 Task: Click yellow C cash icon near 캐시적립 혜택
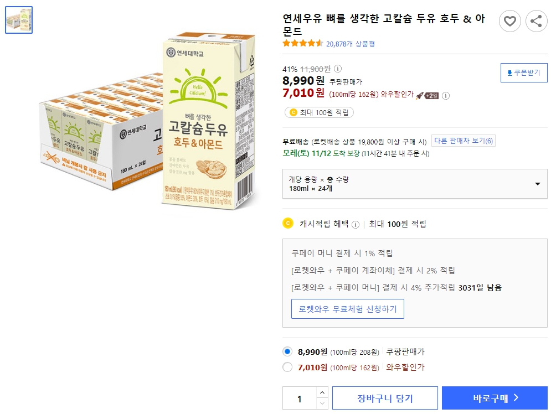coord(287,222)
